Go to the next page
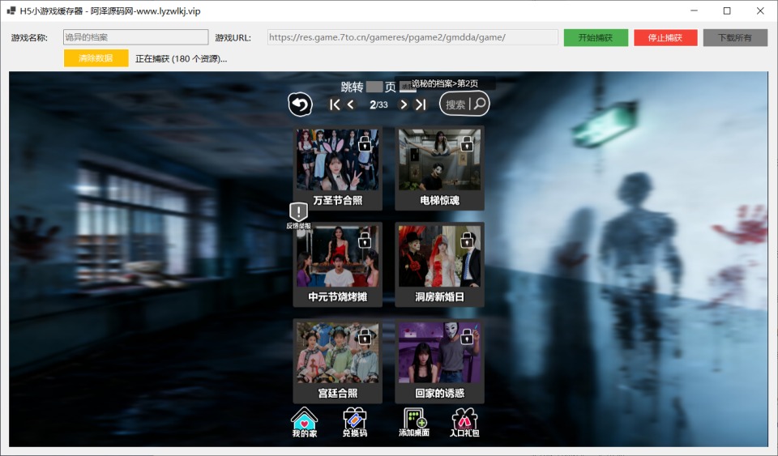778x456 pixels. pyautogui.click(x=404, y=104)
